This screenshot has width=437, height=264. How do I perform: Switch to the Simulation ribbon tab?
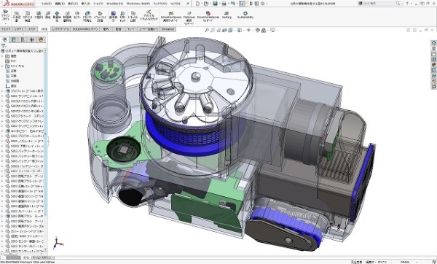168,29
